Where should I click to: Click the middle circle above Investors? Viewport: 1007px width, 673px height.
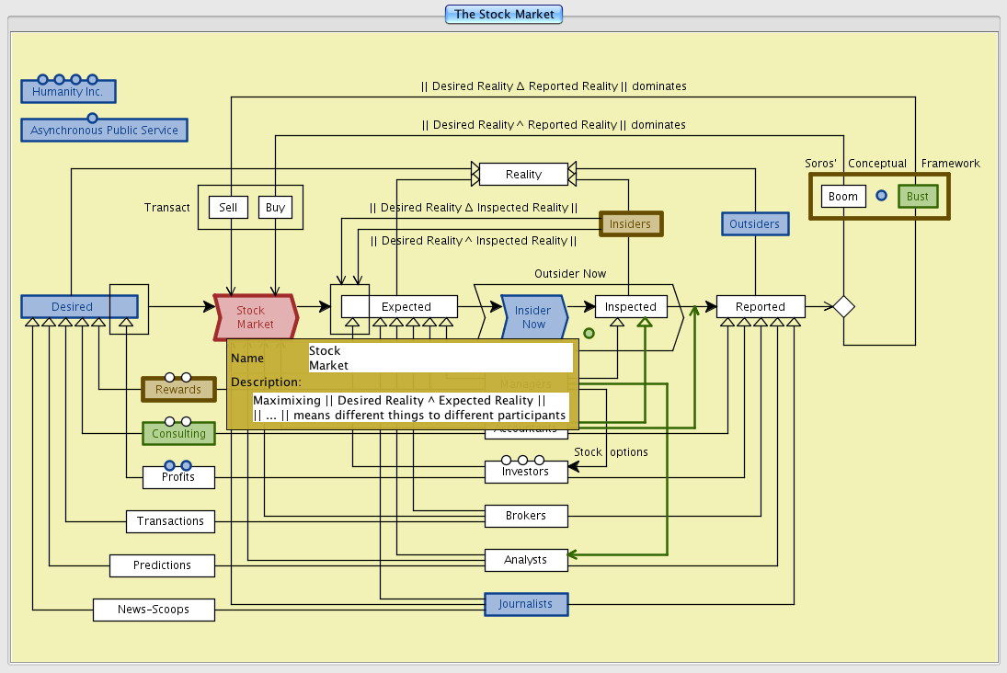coord(522,460)
